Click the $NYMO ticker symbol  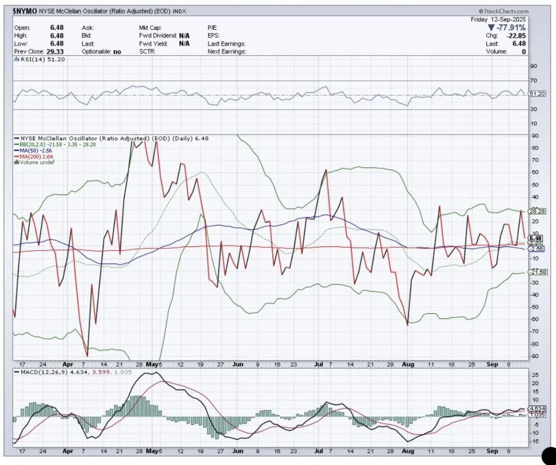click(25, 11)
